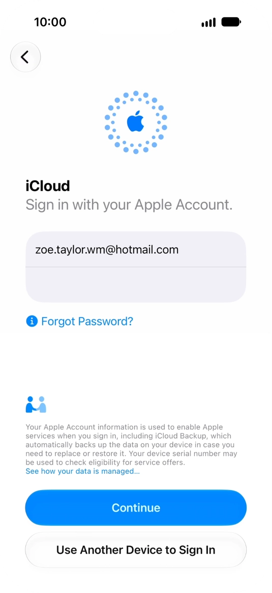
Task: Tap the battery icon in status bar
Action: (x=231, y=22)
